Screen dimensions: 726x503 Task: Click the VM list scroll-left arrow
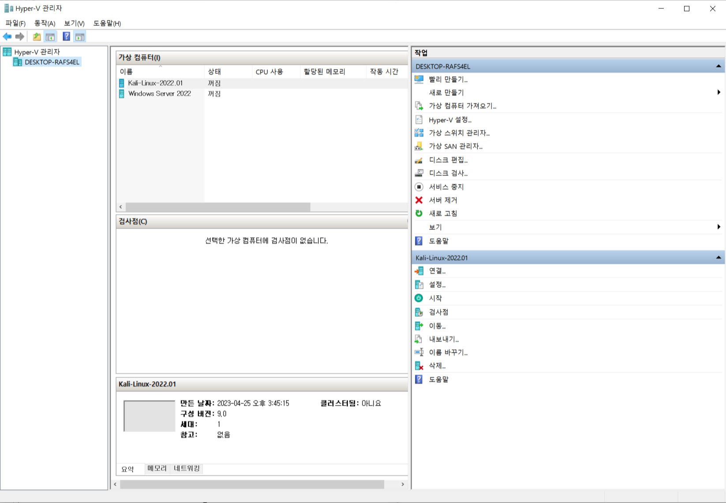point(121,207)
